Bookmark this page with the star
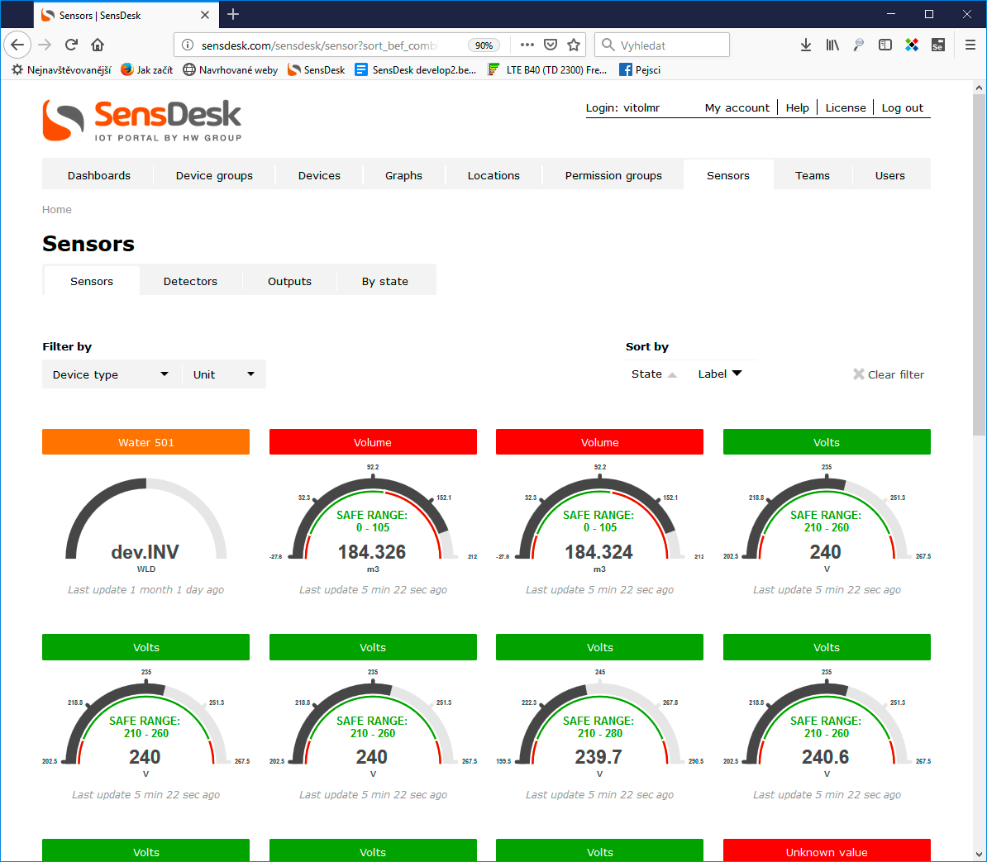Screen dimensions: 987x862 click(x=574, y=45)
